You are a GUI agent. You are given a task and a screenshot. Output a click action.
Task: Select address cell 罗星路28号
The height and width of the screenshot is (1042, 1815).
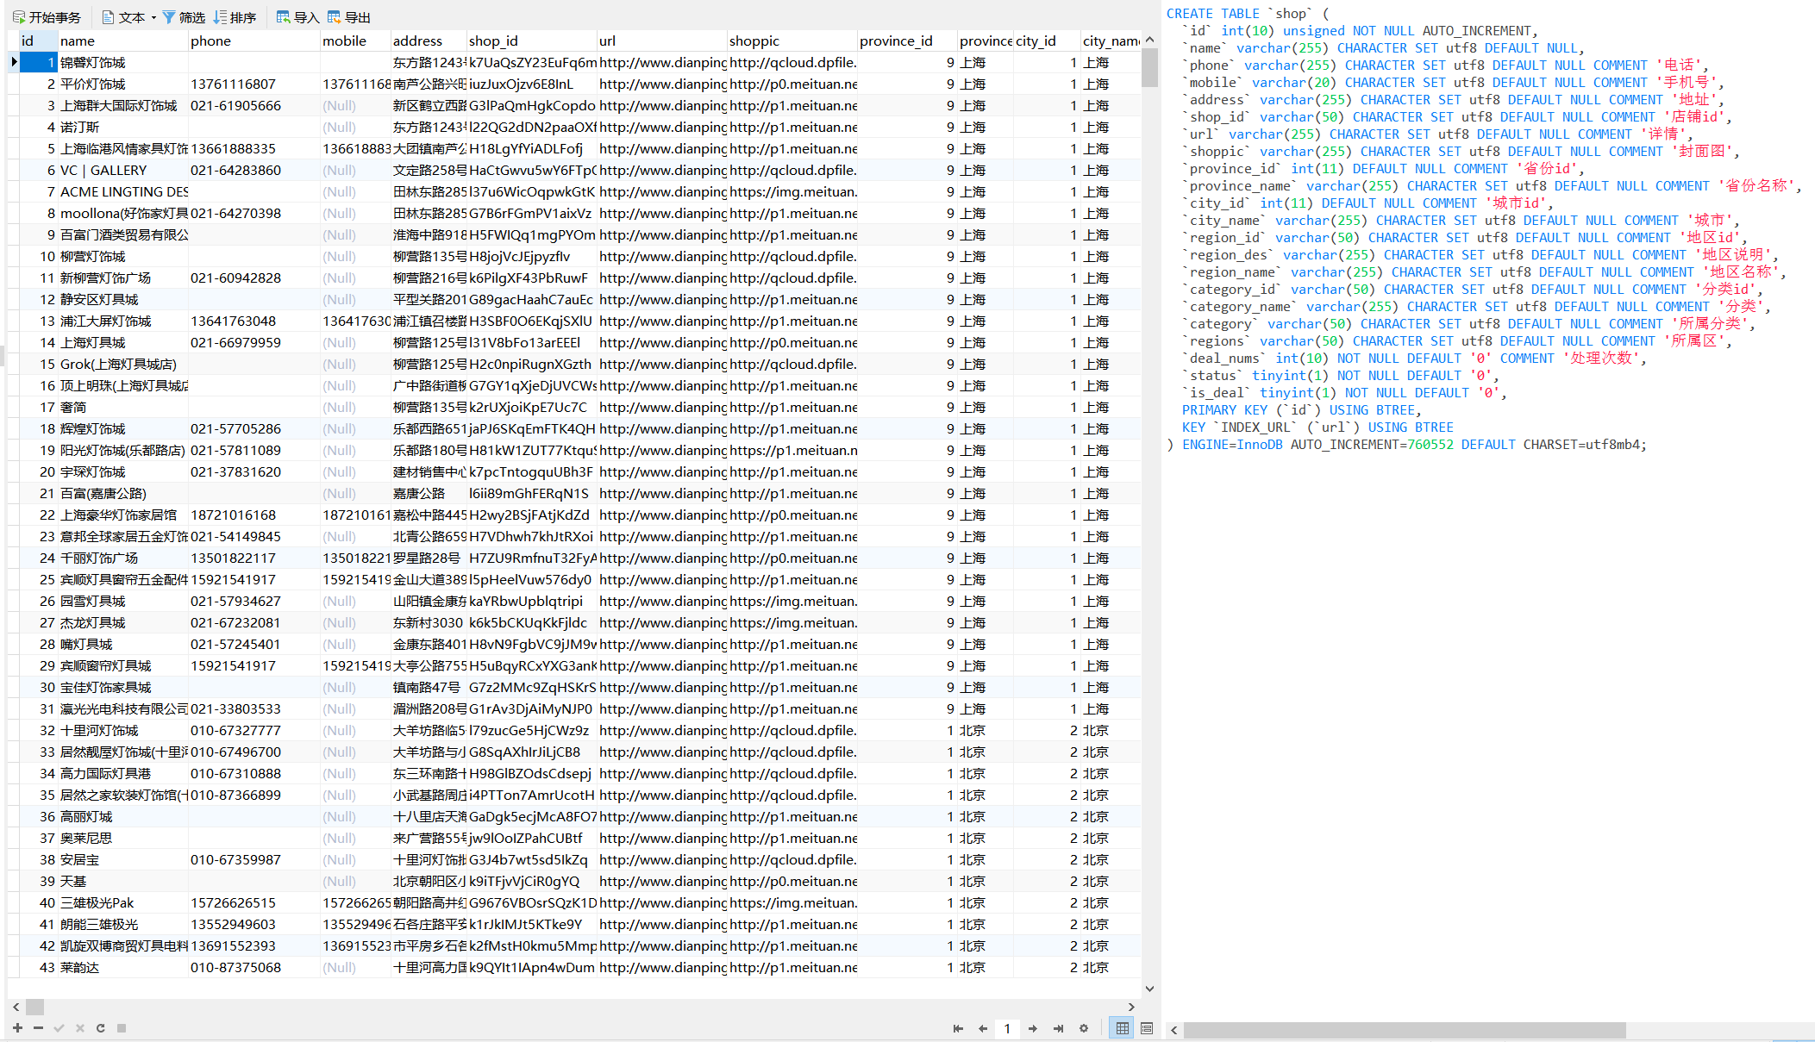(x=429, y=558)
